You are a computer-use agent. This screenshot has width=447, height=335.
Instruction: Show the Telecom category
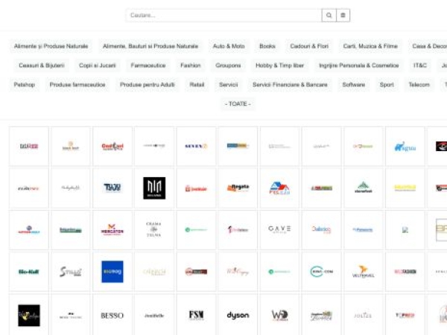419,85
